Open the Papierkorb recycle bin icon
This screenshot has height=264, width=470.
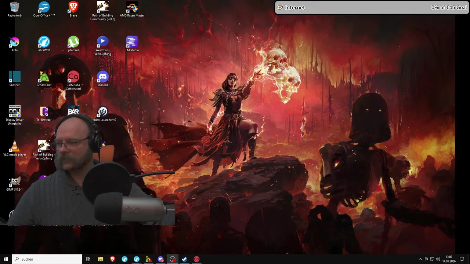coord(14,10)
